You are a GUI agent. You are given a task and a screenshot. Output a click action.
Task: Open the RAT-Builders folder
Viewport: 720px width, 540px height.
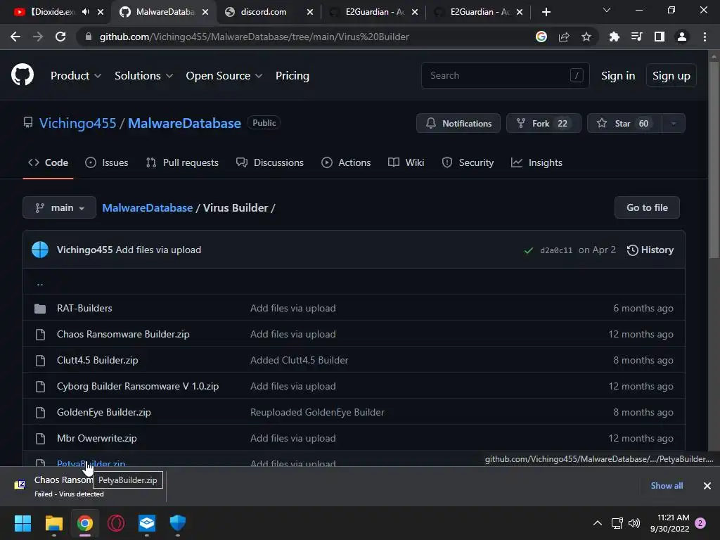click(x=84, y=308)
